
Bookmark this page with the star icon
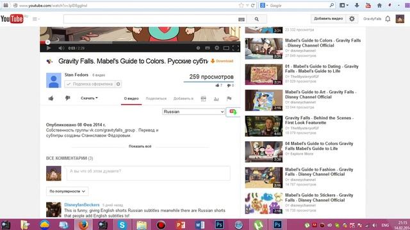point(241,5)
